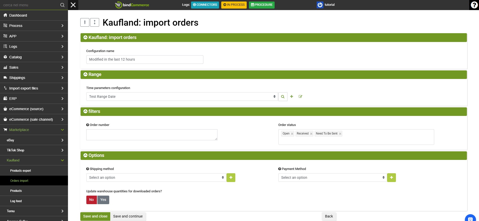Image resolution: width=479 pixels, height=221 pixels.
Task: Remove the Need To Be Sent status tag
Action: pos(340,134)
